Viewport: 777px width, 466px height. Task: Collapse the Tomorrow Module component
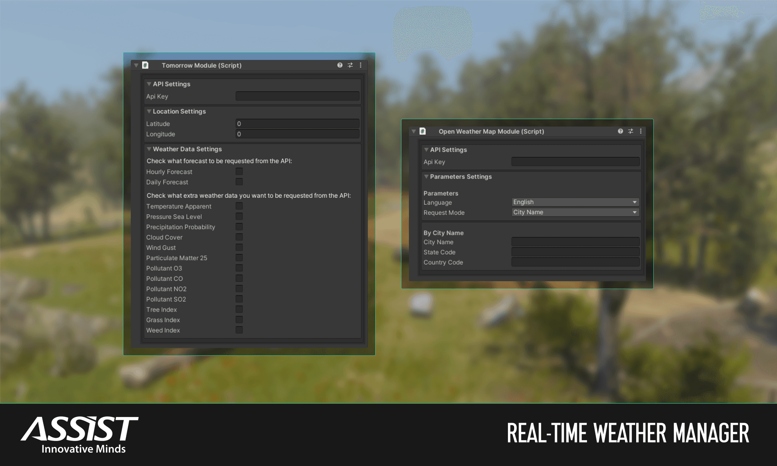pos(136,65)
